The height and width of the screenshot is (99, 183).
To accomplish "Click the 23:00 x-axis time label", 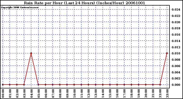I will (167, 93).
